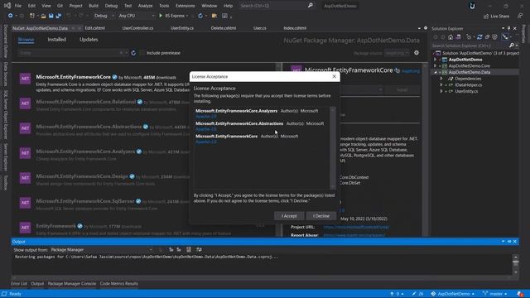Expand the Dependencies node
The width and height of the screenshot is (530, 298).
(x=441, y=79)
